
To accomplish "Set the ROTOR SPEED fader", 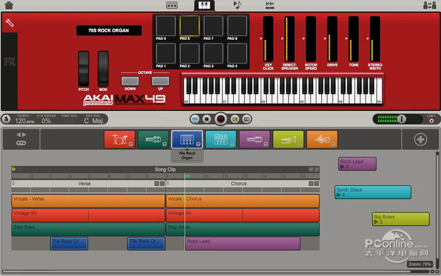I will click(x=311, y=39).
